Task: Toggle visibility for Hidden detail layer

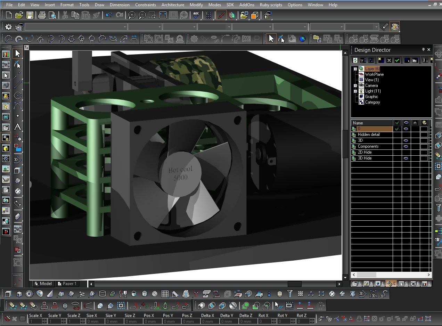Action: 406,135
